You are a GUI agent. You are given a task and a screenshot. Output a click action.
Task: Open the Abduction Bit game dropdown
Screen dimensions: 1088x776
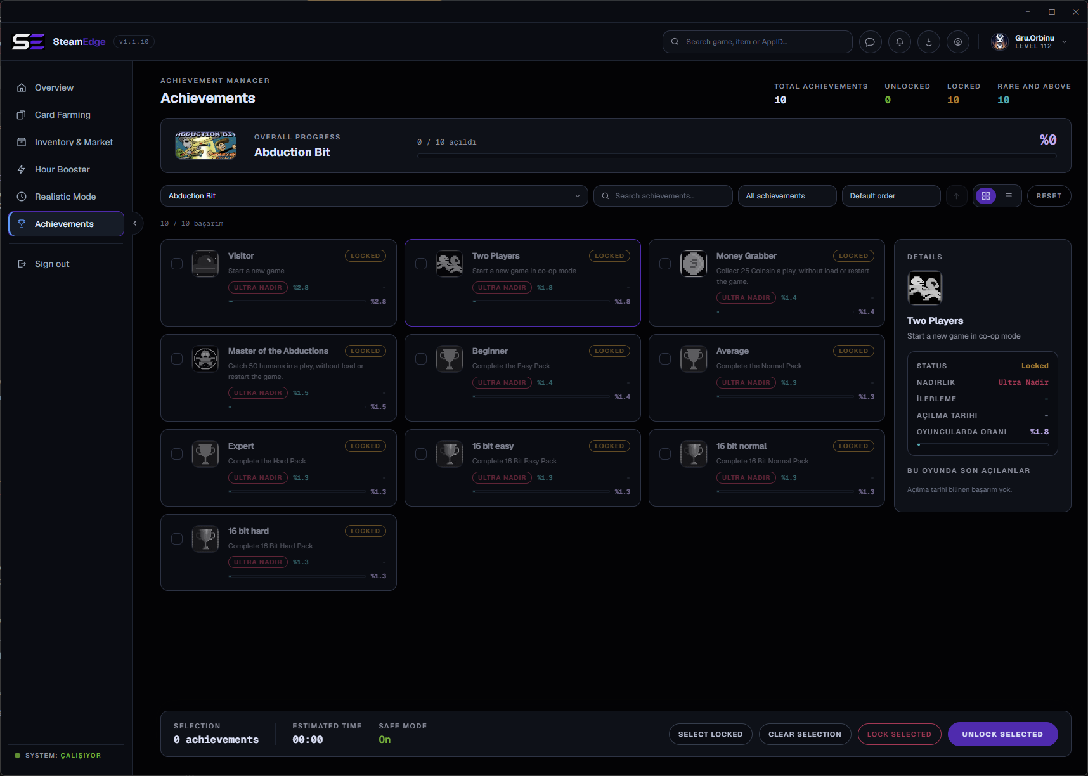pos(374,196)
